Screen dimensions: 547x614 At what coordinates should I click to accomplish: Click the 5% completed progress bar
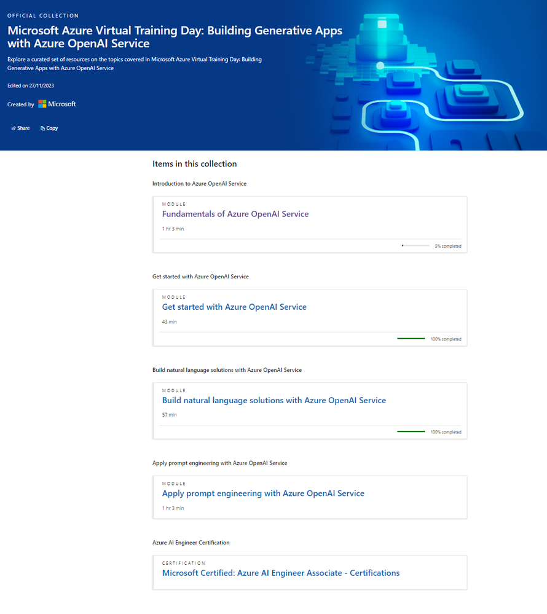point(415,245)
